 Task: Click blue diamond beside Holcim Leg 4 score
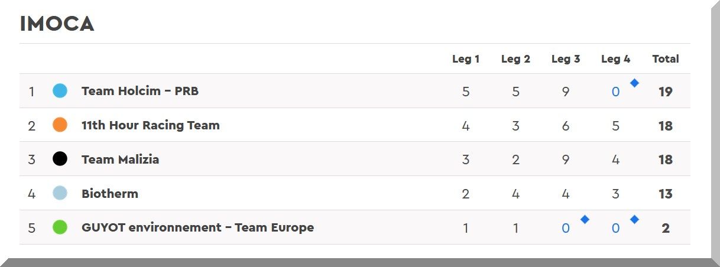pos(634,83)
